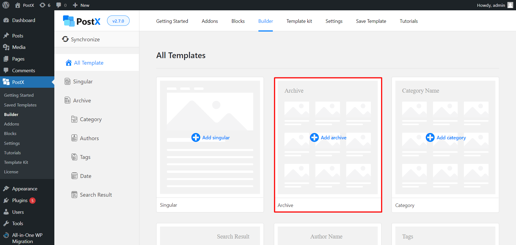Screen dimensions: 516x245
Task: Open Plugins in the WordPress menu
Action: (x=20, y=200)
